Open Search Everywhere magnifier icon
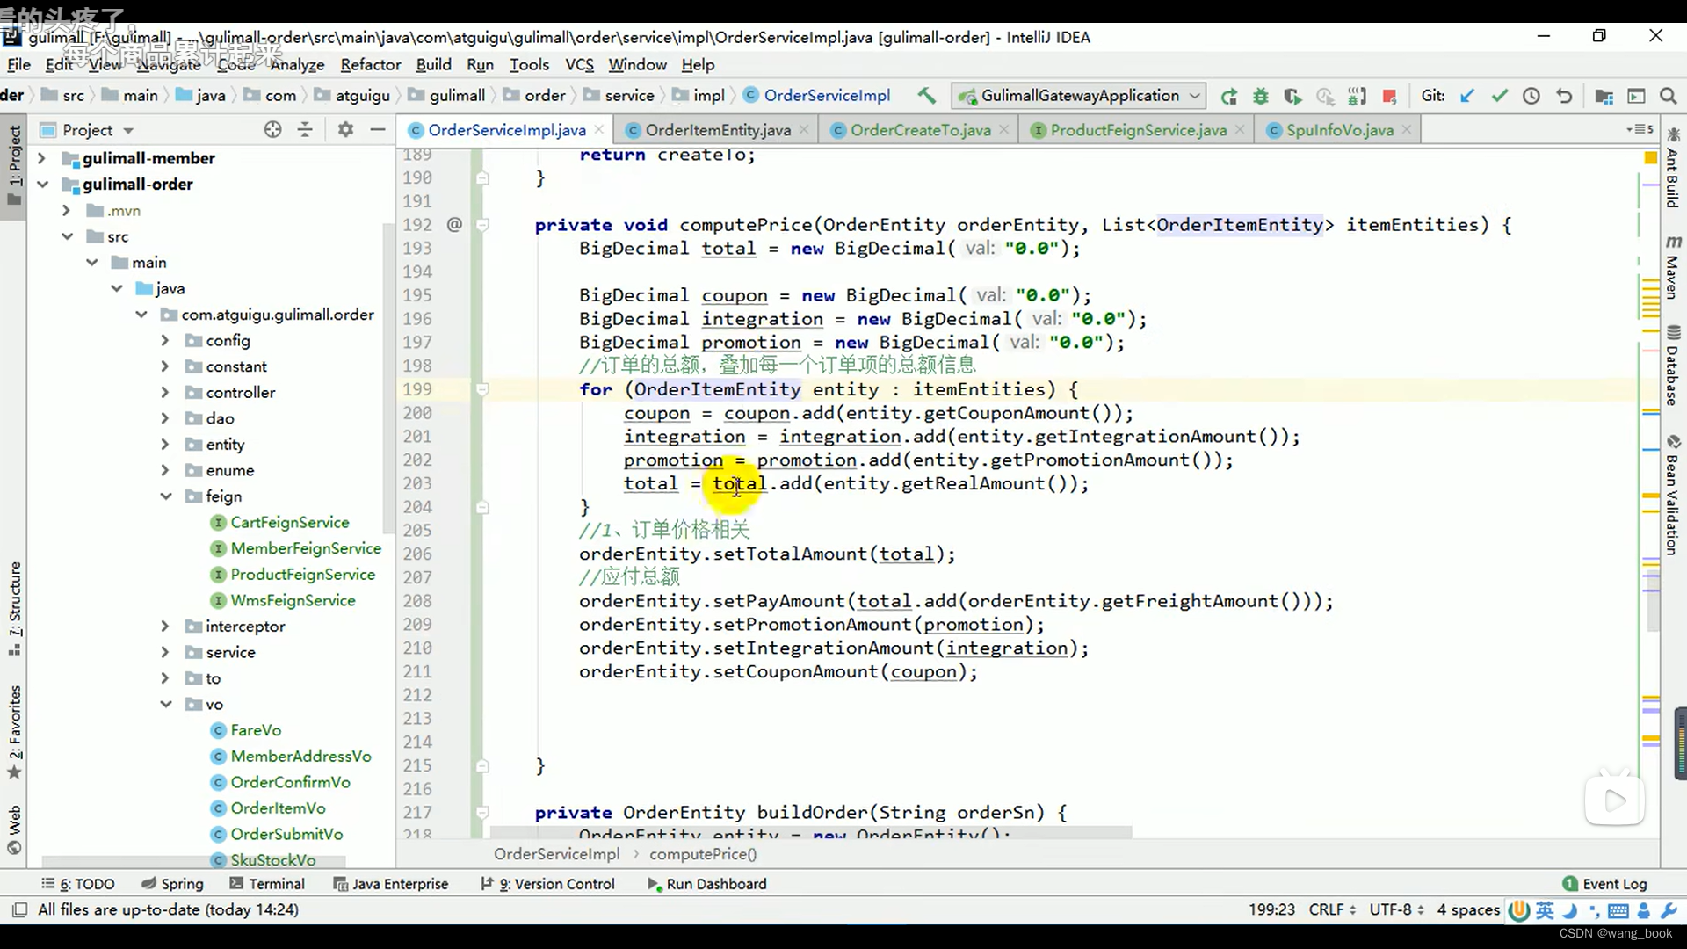 point(1668,96)
